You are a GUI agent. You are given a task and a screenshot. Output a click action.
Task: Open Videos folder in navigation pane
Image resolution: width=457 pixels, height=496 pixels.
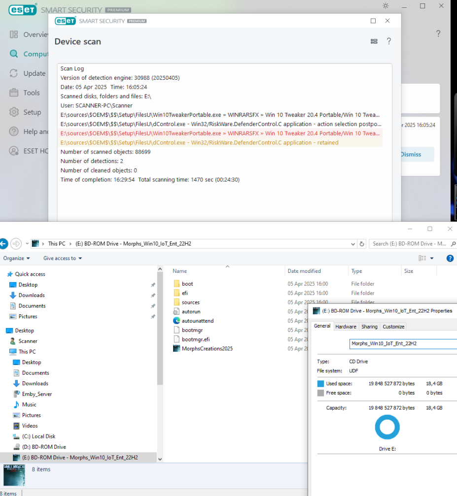[30, 426]
